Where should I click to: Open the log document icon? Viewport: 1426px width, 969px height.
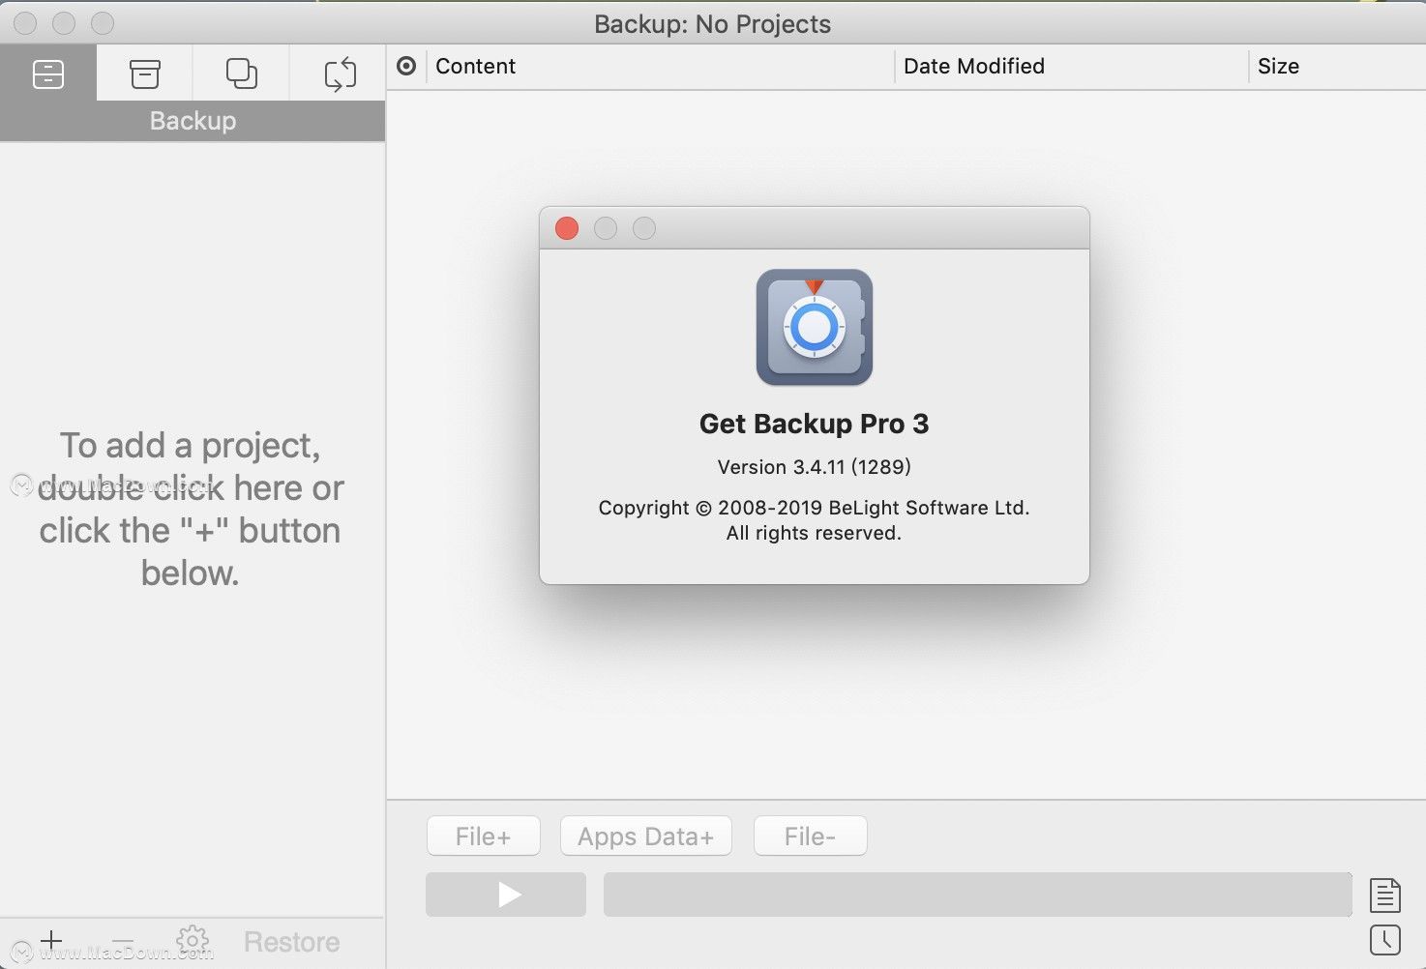click(x=1385, y=895)
